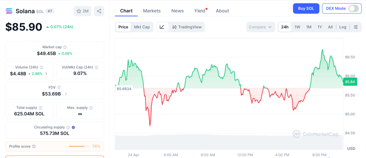
Task: Click the Buy SOL button
Action: [x=306, y=9]
